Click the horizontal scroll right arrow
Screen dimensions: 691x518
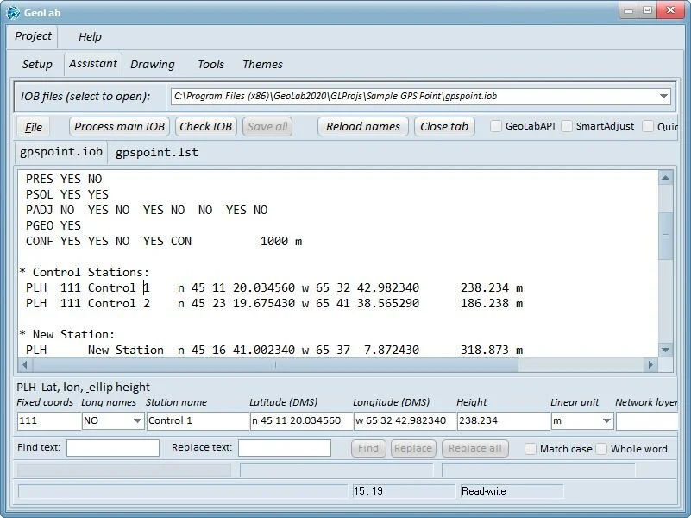click(650, 364)
